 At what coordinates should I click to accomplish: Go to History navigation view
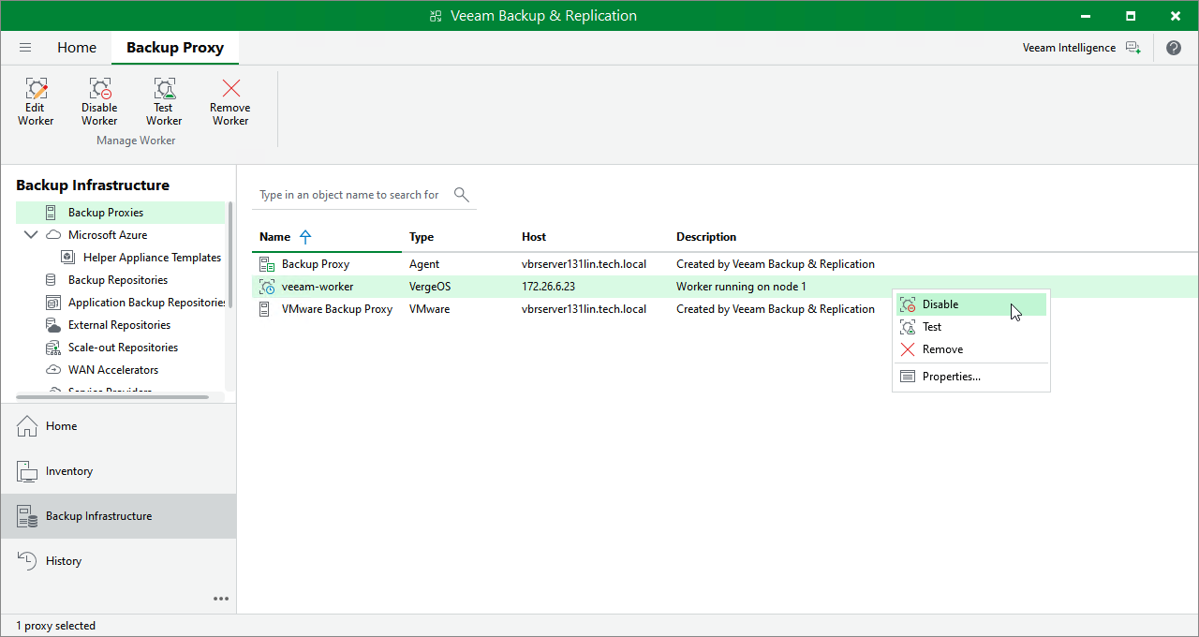pyautogui.click(x=118, y=561)
